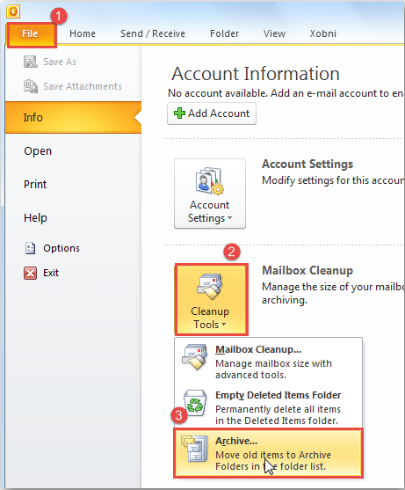Click the green plus Add Account icon
Viewport: 405px width, 490px height.
[179, 113]
